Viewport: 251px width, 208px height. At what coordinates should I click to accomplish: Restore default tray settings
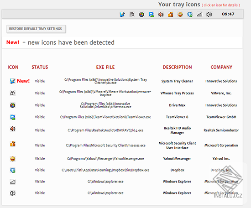[x=36, y=29]
